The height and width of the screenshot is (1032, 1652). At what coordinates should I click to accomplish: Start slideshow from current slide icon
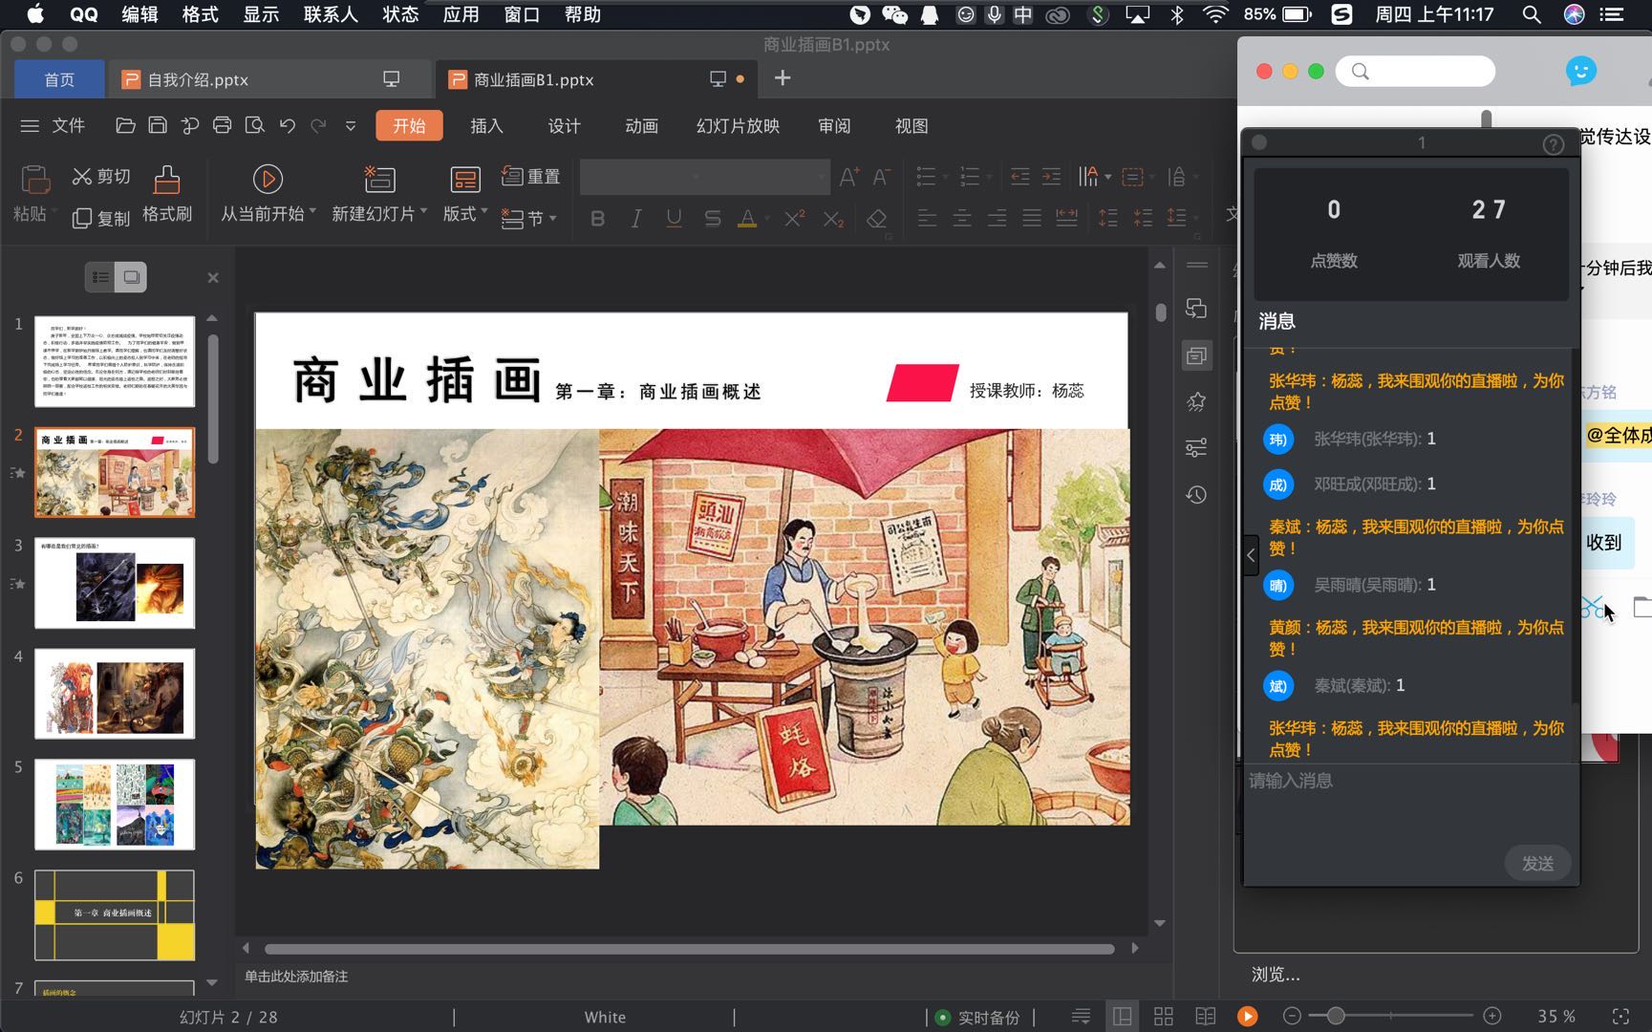268,180
